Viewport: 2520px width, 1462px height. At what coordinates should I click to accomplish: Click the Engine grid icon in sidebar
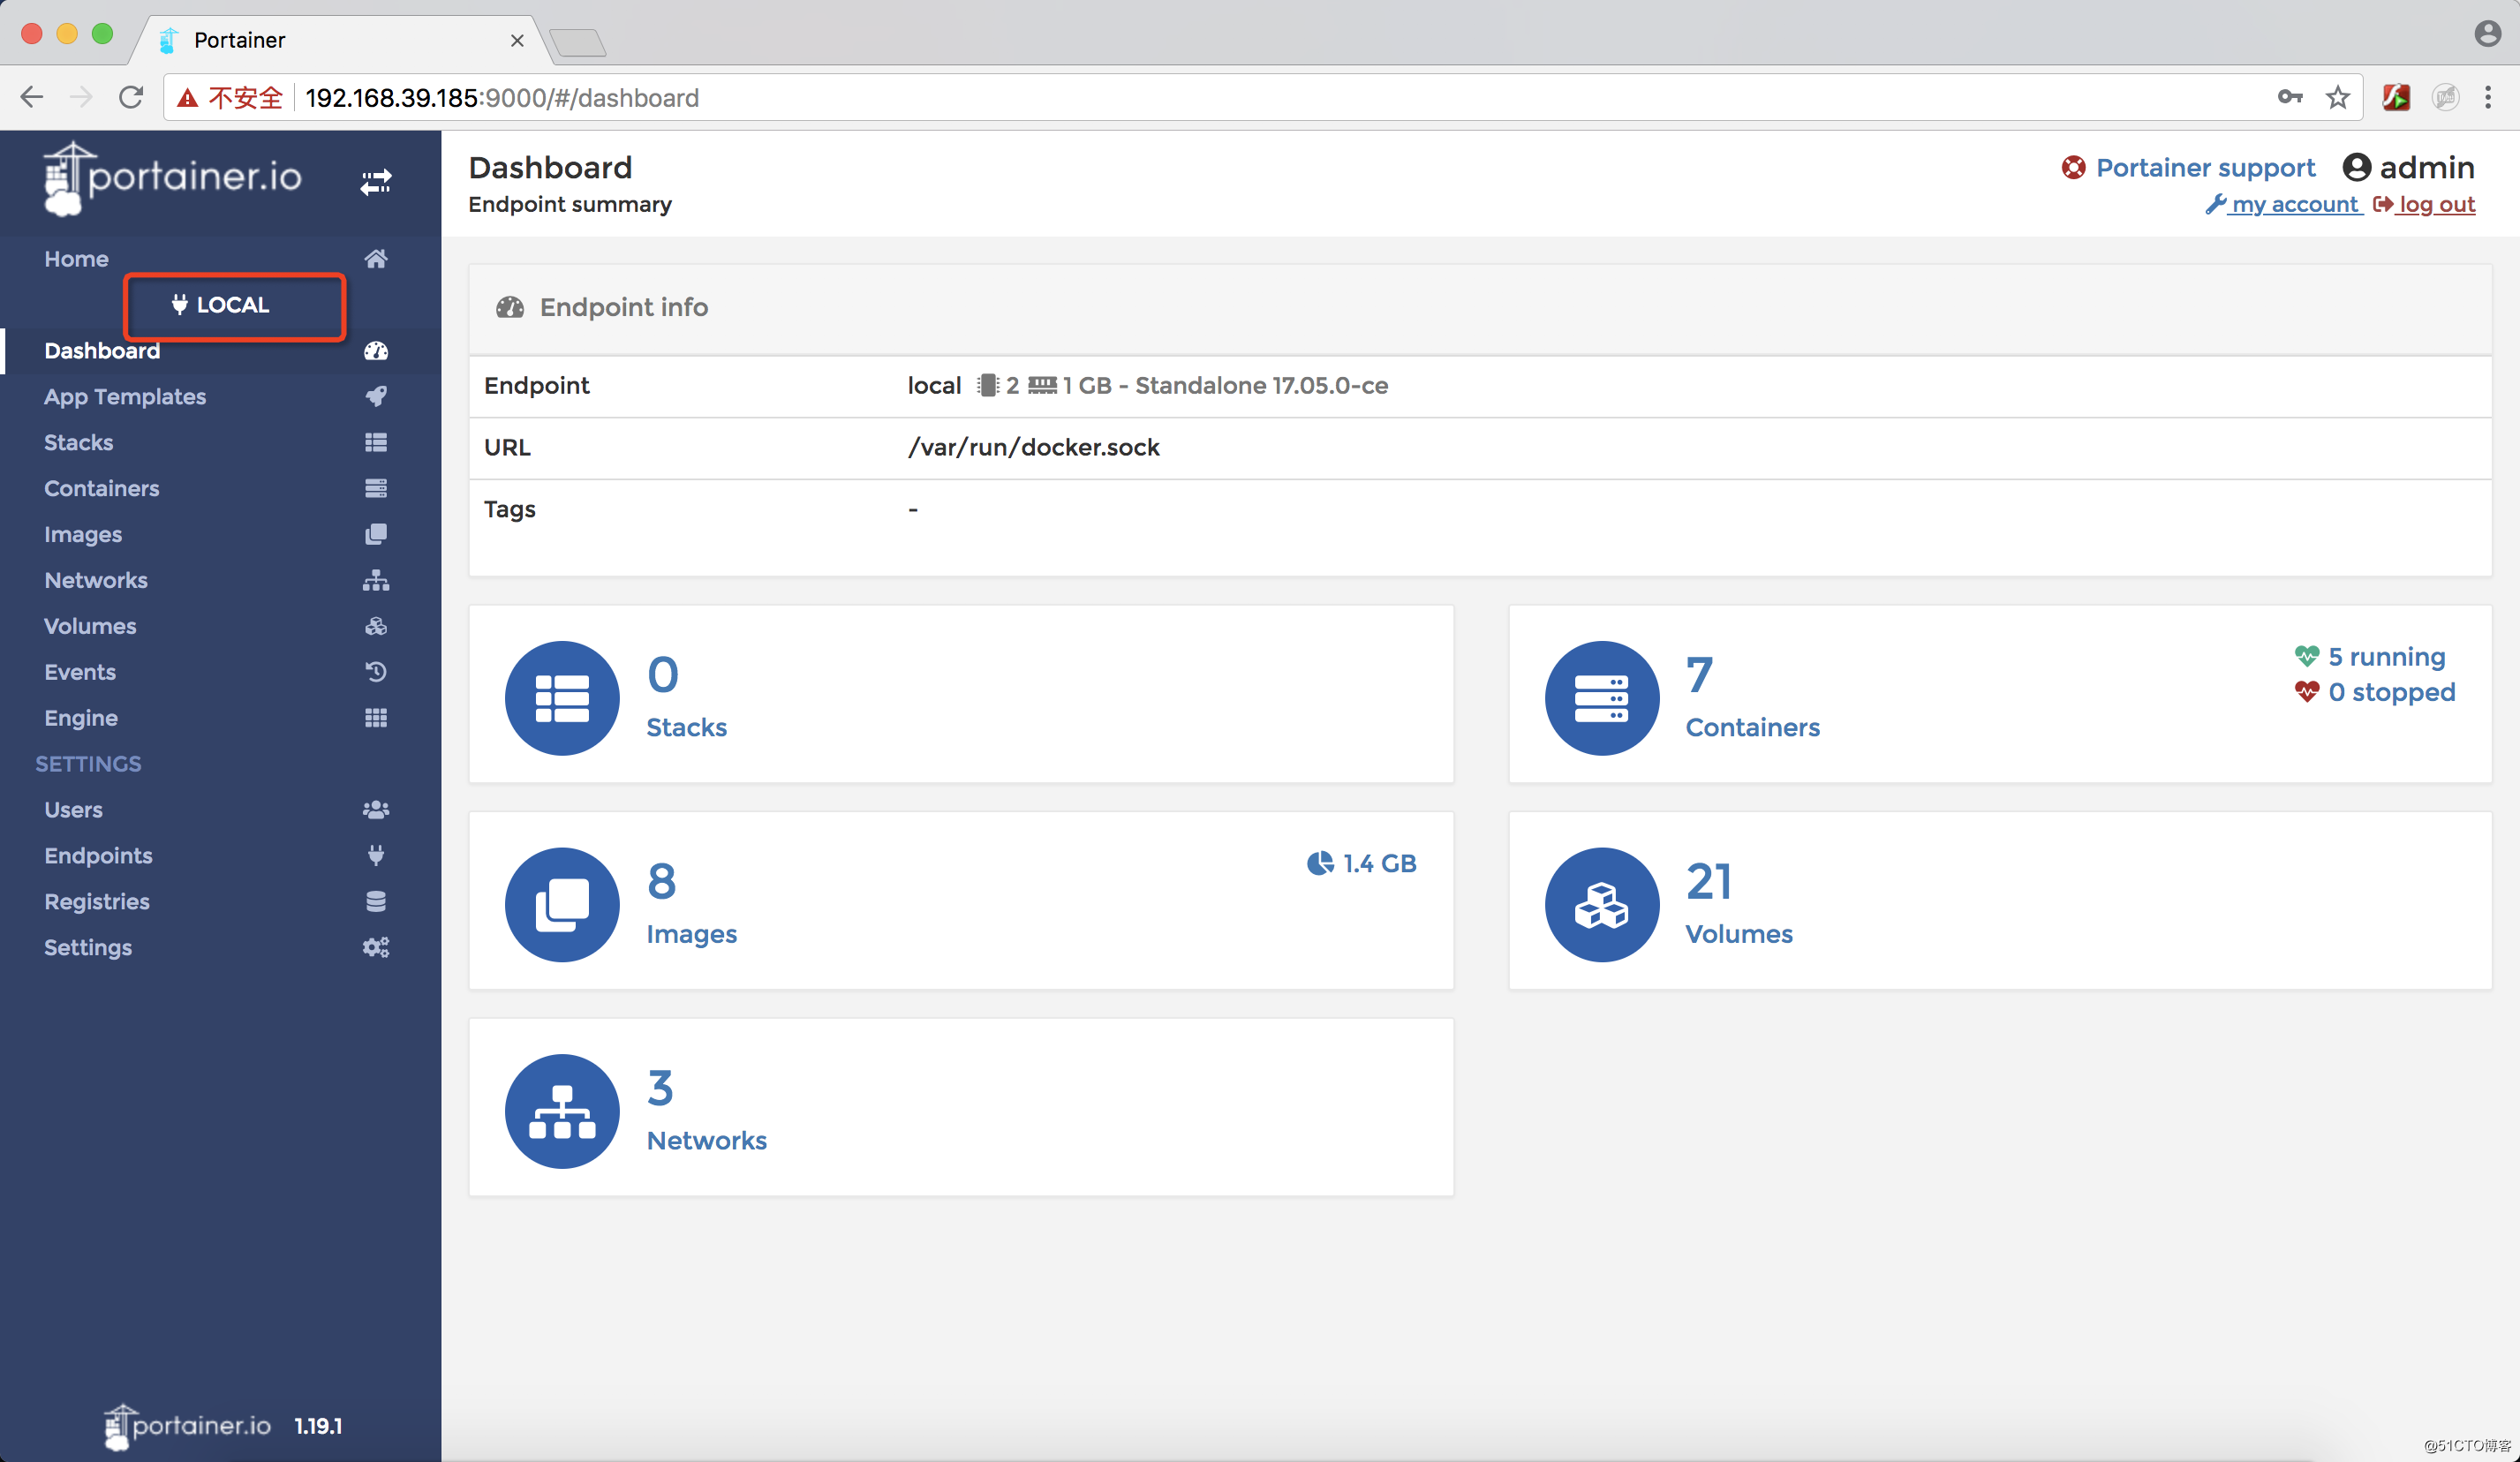click(x=376, y=718)
